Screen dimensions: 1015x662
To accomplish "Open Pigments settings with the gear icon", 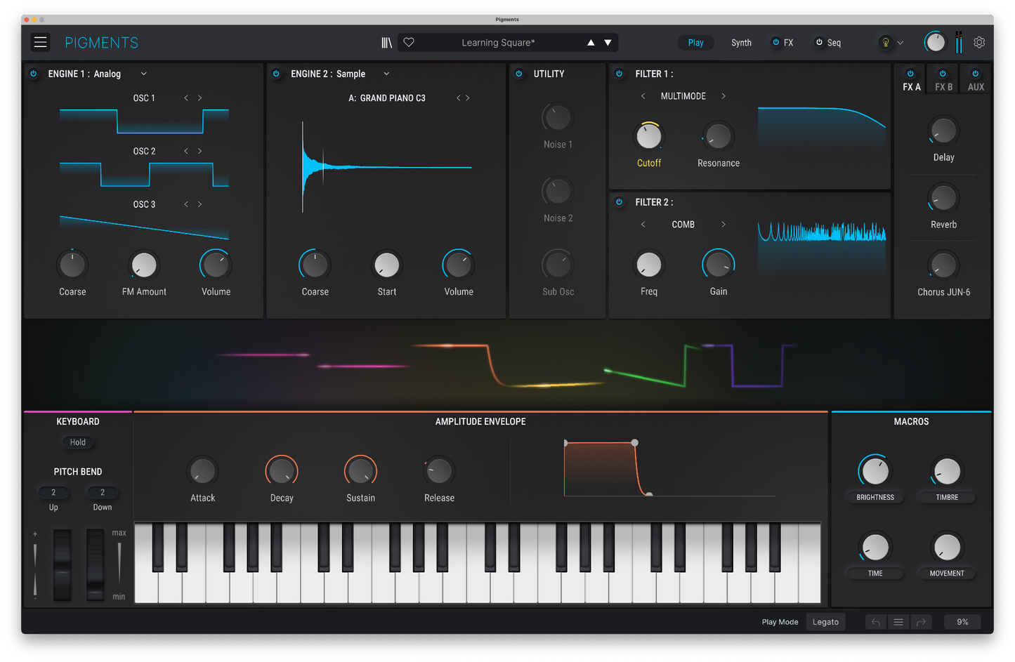I will tap(979, 42).
